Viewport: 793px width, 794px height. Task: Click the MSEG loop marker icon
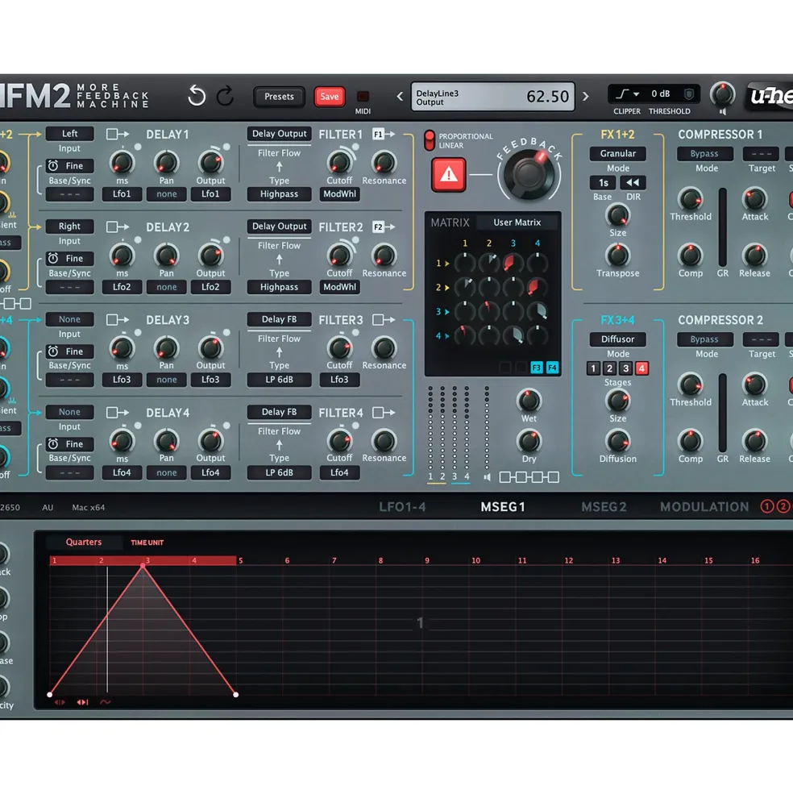click(82, 702)
